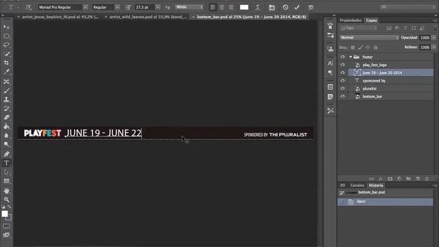
Task: Select the Clone Stamp tool
Action: pos(6,99)
